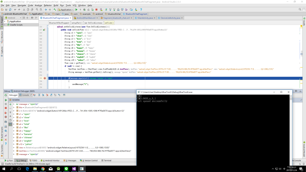
Task: Expand the Application node in the project tree
Action: (5, 21)
